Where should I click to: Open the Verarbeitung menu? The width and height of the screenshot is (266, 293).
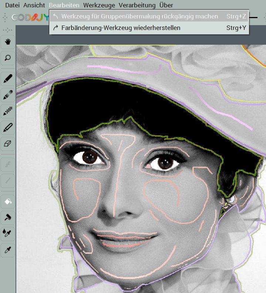(137, 5)
